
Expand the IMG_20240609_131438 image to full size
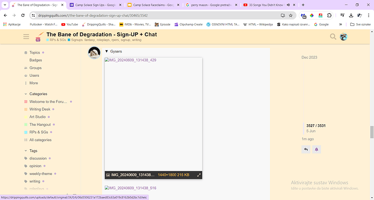(x=199, y=175)
